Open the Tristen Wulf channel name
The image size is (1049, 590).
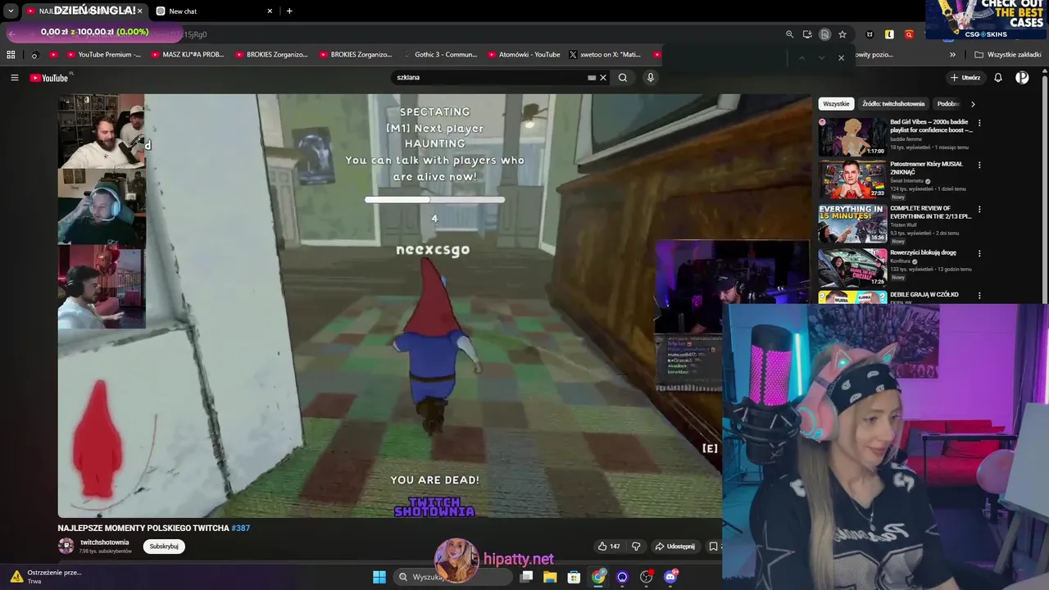click(x=906, y=225)
